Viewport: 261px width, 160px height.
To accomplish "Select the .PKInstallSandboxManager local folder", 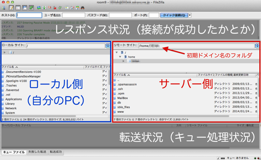I will (x=23, y=76).
